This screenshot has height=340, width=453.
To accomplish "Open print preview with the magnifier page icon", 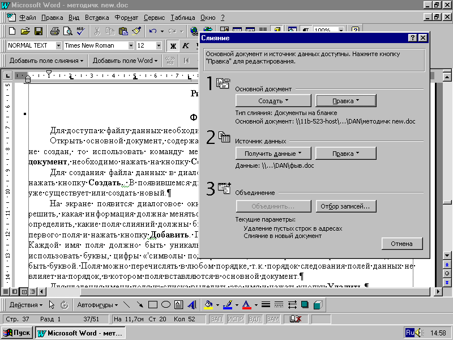I will tap(67, 31).
